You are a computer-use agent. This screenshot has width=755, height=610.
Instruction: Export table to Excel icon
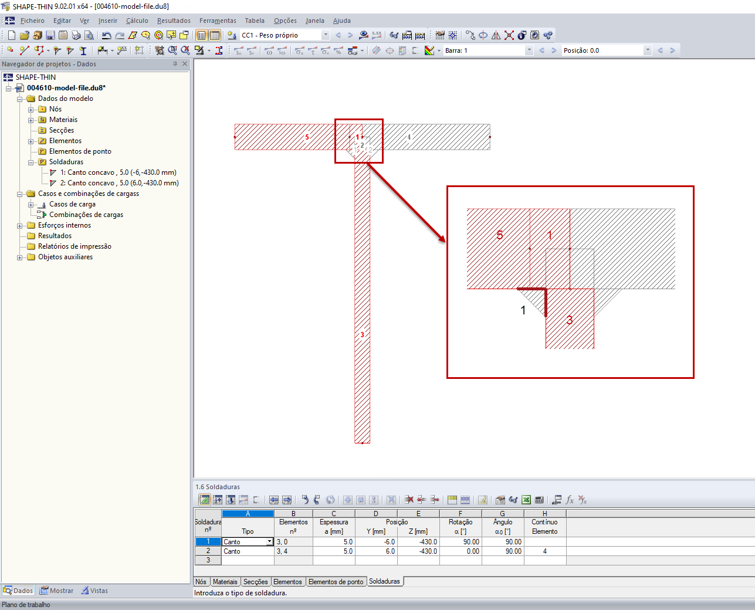pyautogui.click(x=526, y=500)
